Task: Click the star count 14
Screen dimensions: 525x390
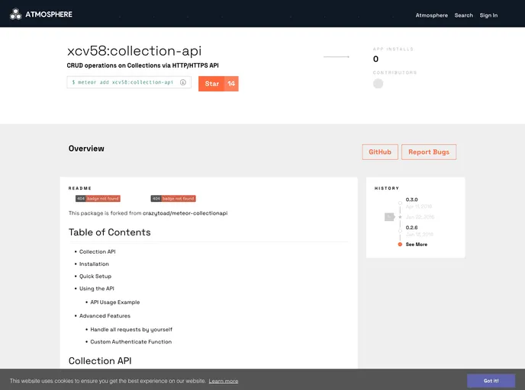Action: 231,84
